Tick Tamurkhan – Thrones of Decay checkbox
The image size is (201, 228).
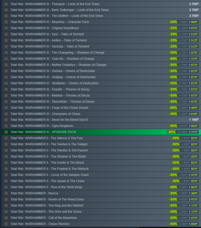(6, 102)
